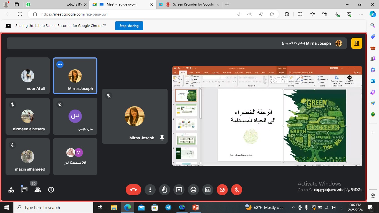Click the Stop sharing button
The width and height of the screenshot is (379, 213).
tap(129, 26)
